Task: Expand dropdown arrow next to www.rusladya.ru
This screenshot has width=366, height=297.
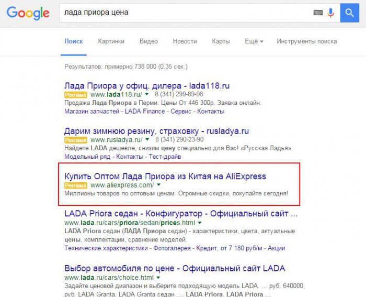Action: 147,139
